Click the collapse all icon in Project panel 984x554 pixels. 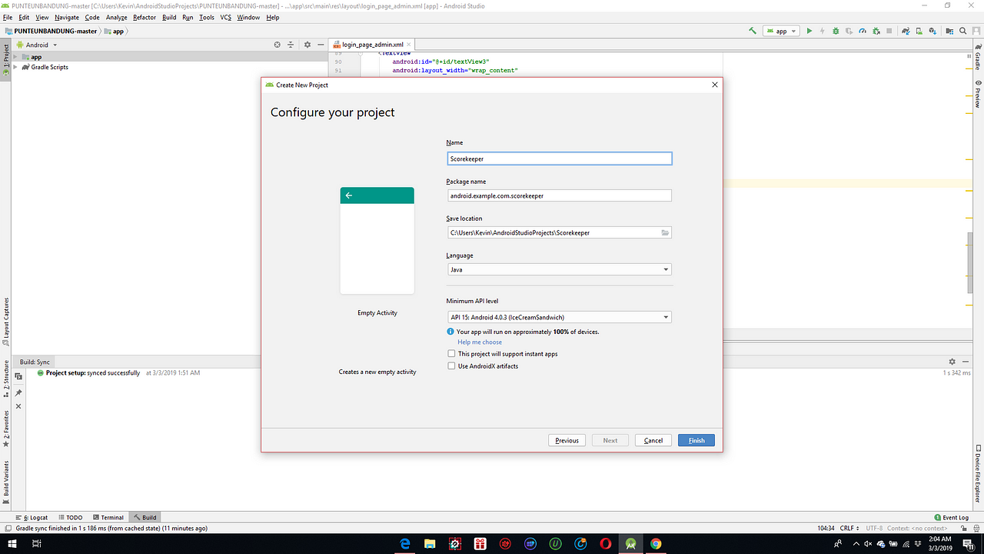point(291,45)
